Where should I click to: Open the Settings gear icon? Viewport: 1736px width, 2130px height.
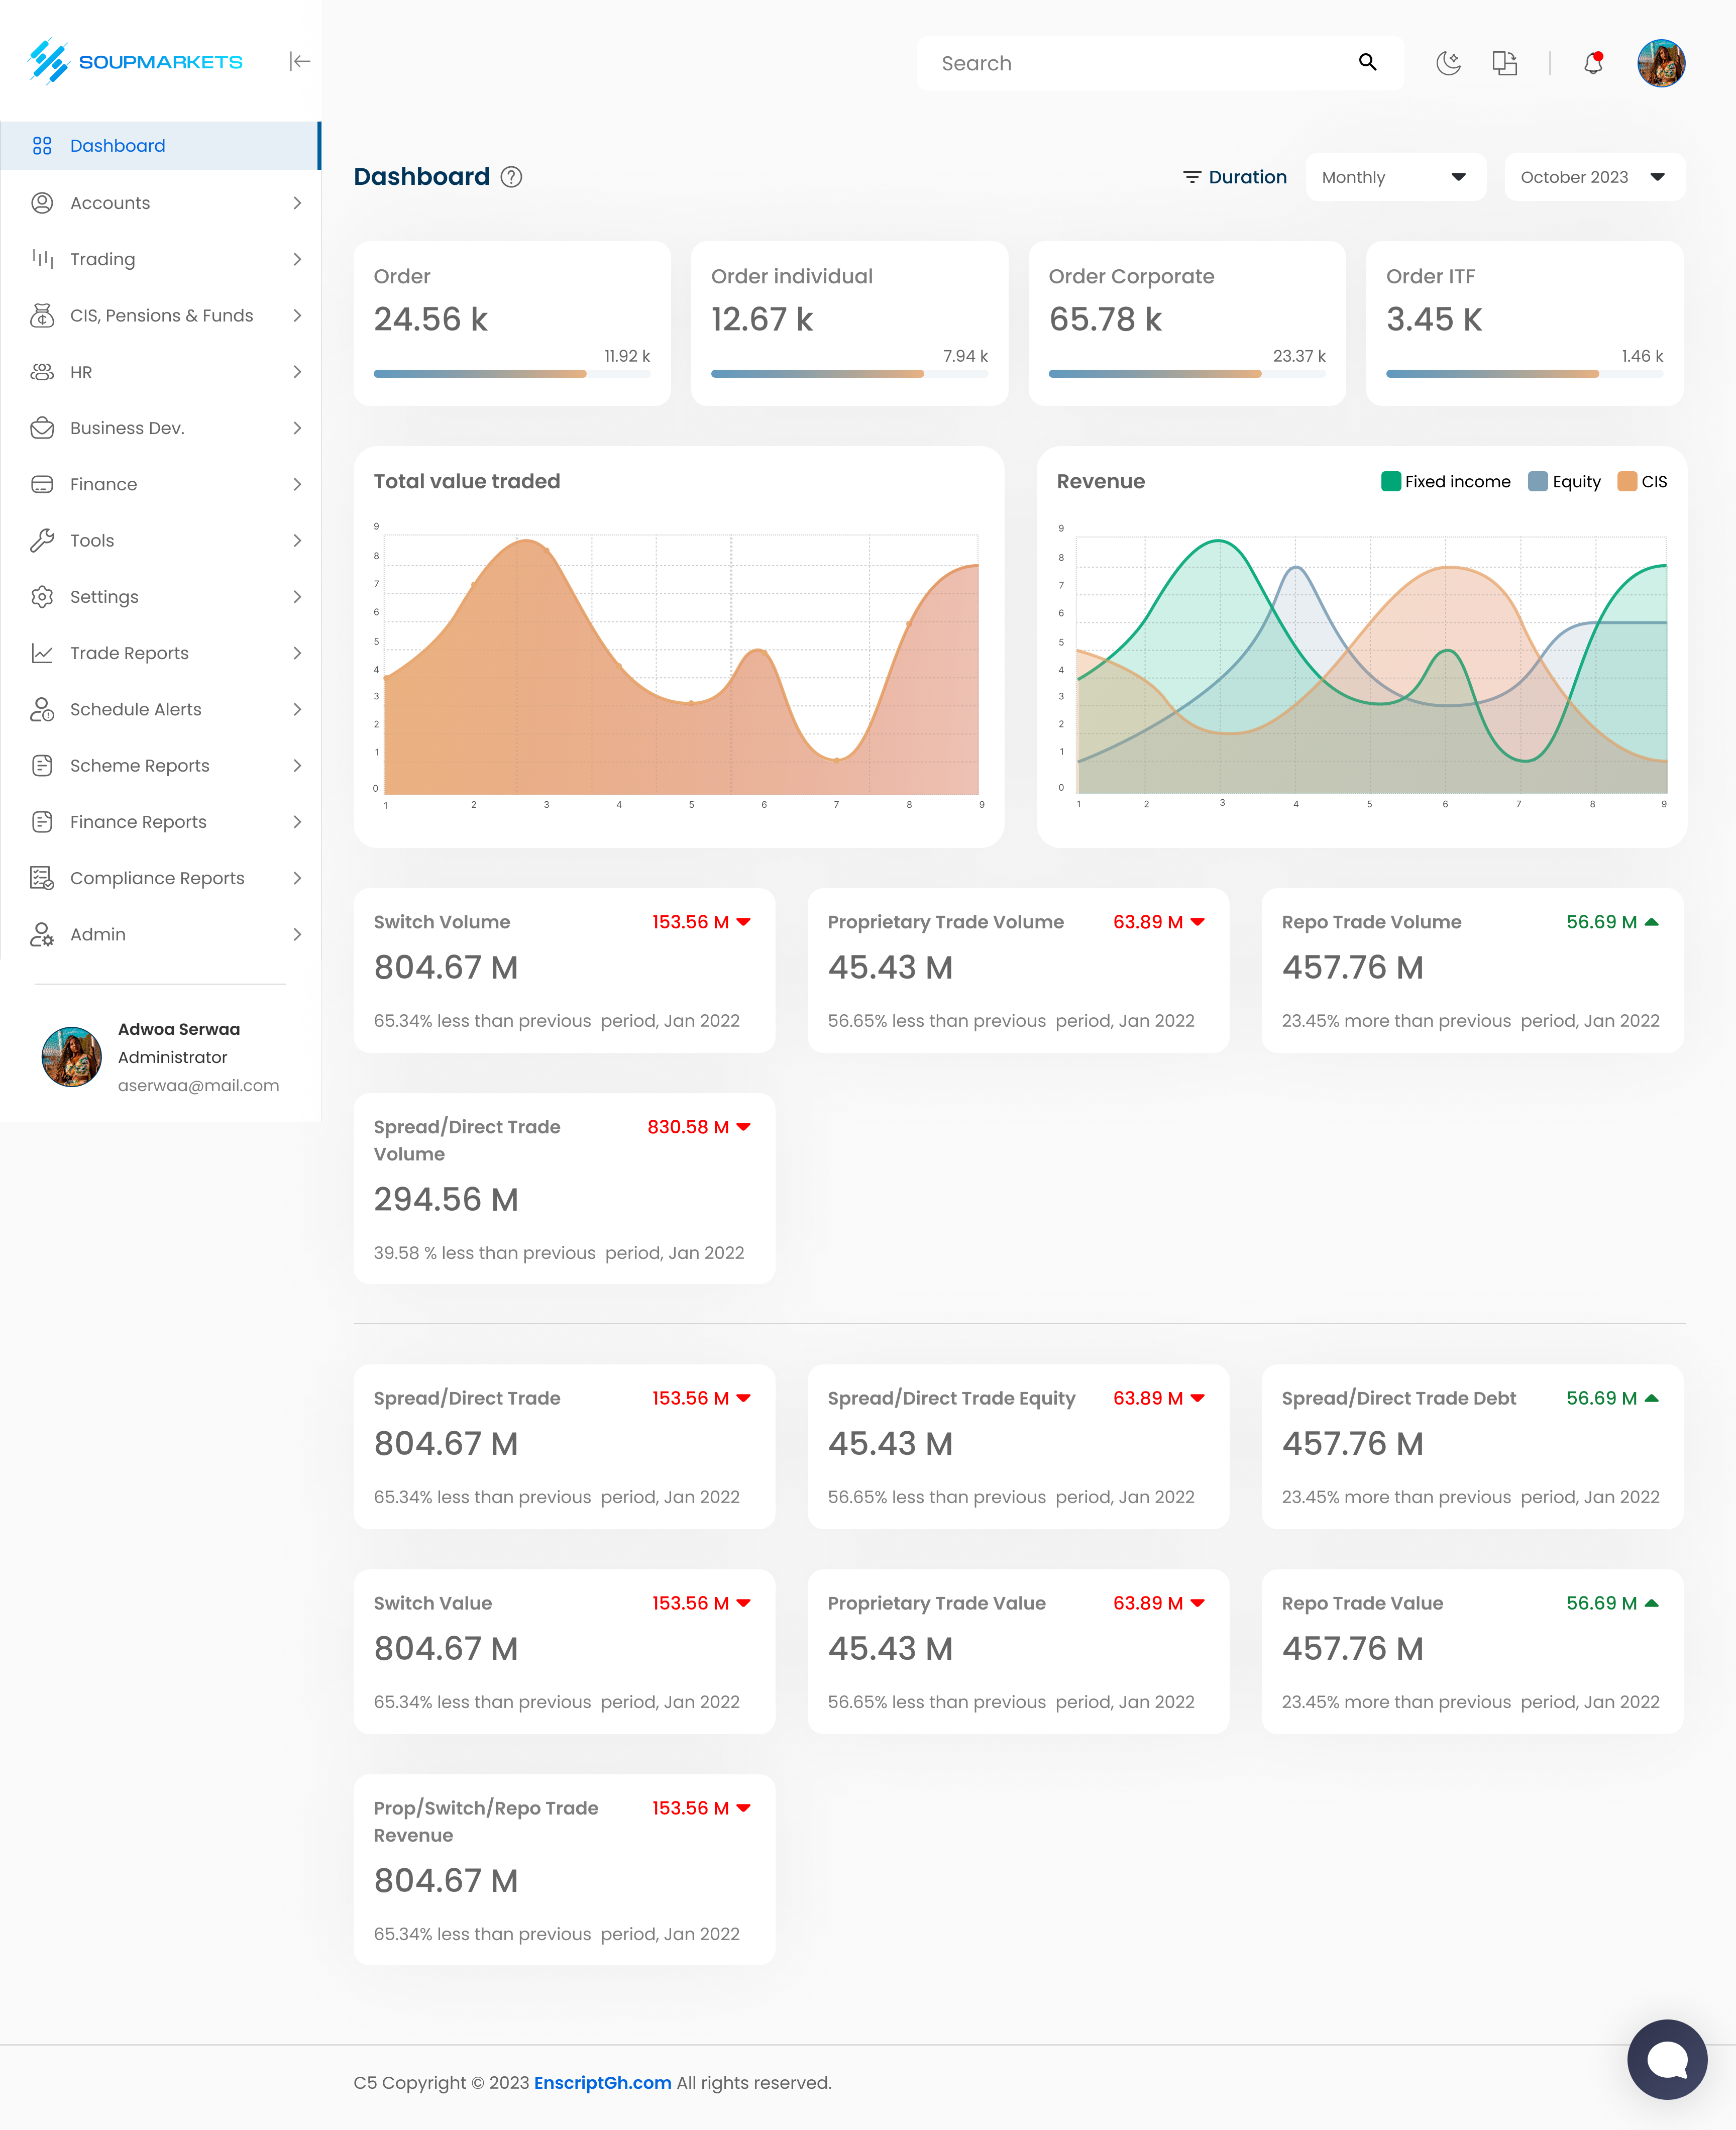42,596
